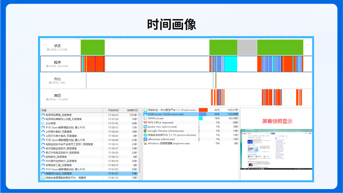
Task: Click the 终端安全一体化管控平台 5.1.18 program icon
Action: (145, 110)
